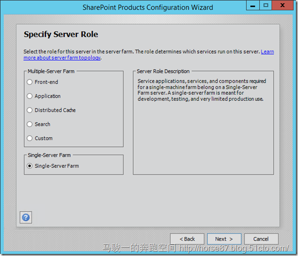Close the SharePoint wizard window
The height and width of the screenshot is (256, 298).
click(283, 5)
